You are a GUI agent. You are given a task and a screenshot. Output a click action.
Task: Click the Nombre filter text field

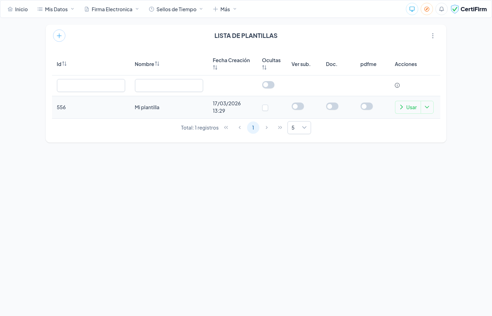coord(169,86)
